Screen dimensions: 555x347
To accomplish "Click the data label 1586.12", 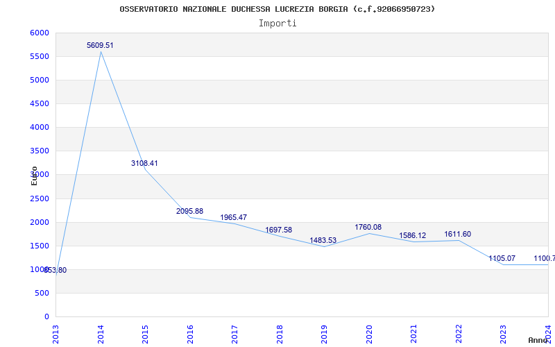I will tap(413, 235).
